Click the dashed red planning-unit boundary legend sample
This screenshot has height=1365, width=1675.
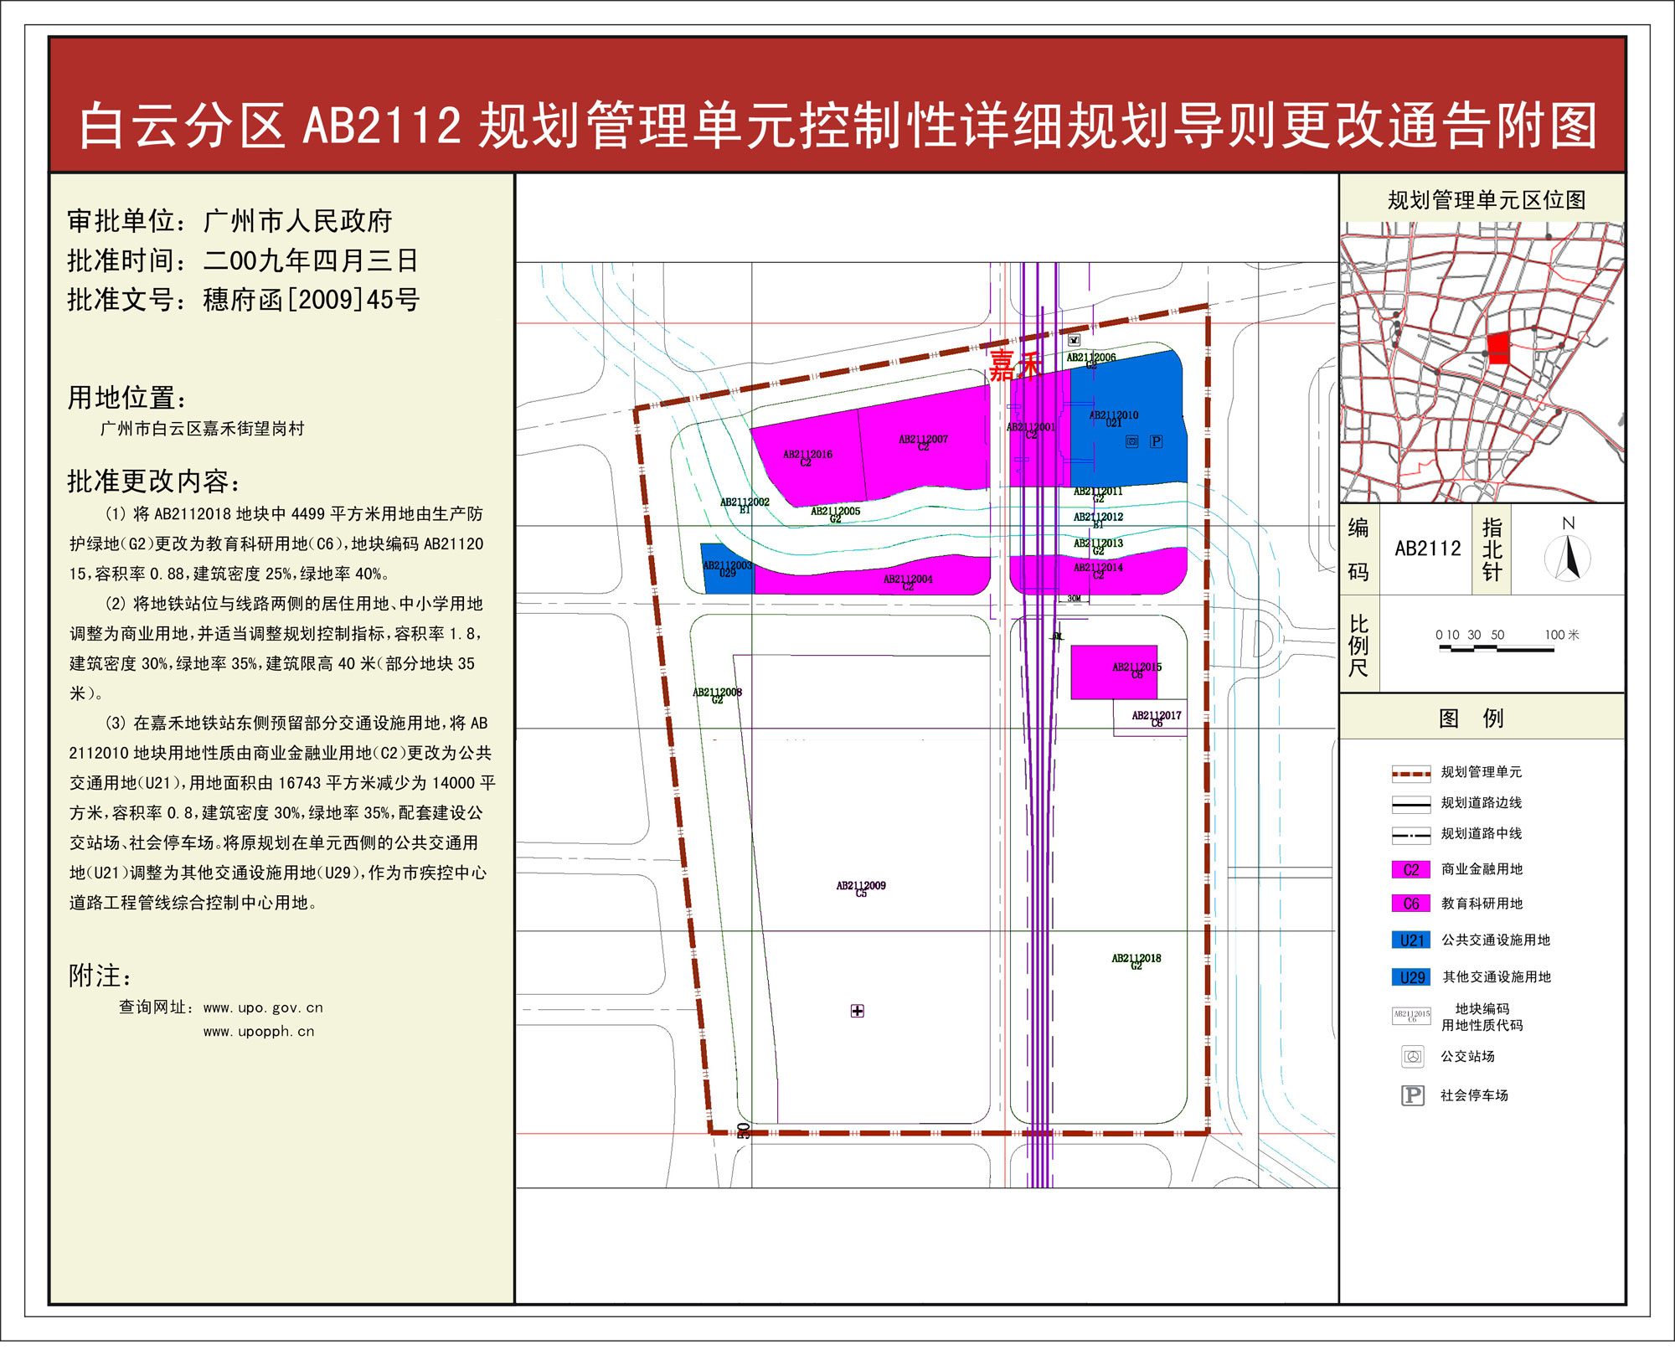coord(1411,773)
